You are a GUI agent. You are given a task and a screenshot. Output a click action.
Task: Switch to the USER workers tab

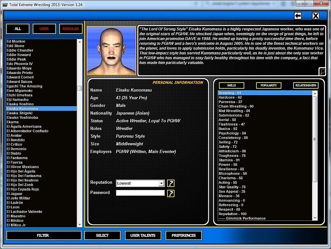coord(44,29)
